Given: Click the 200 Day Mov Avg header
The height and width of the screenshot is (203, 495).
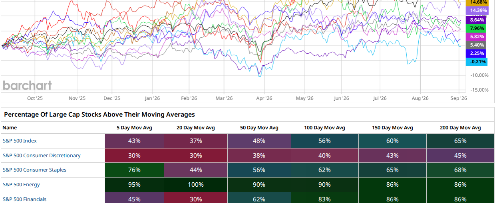Looking at the screenshot, I should click(x=460, y=128).
